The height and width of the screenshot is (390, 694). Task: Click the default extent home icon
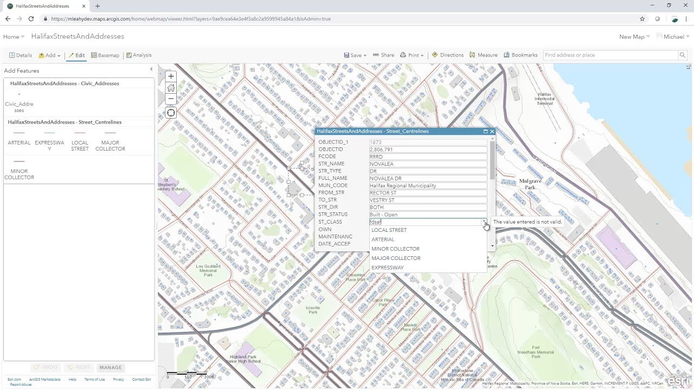171,88
